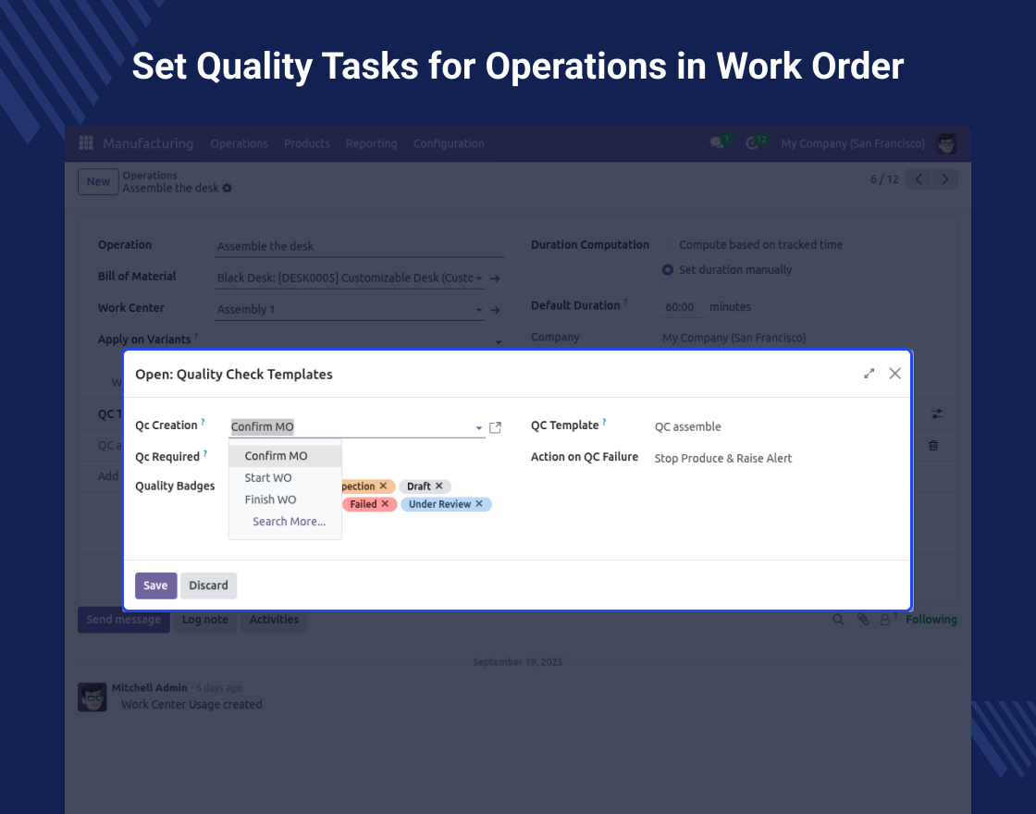Open Bill of Material external link arrow
Image resolution: width=1036 pixels, height=814 pixels.
point(495,278)
